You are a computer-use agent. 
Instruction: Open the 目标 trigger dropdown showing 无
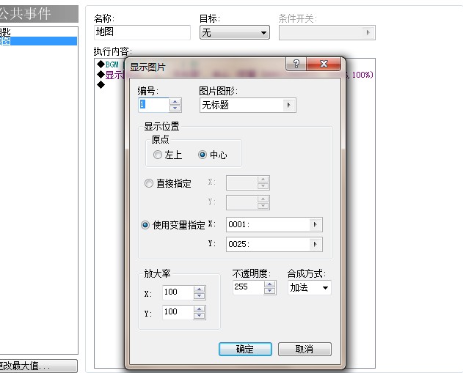coord(235,32)
